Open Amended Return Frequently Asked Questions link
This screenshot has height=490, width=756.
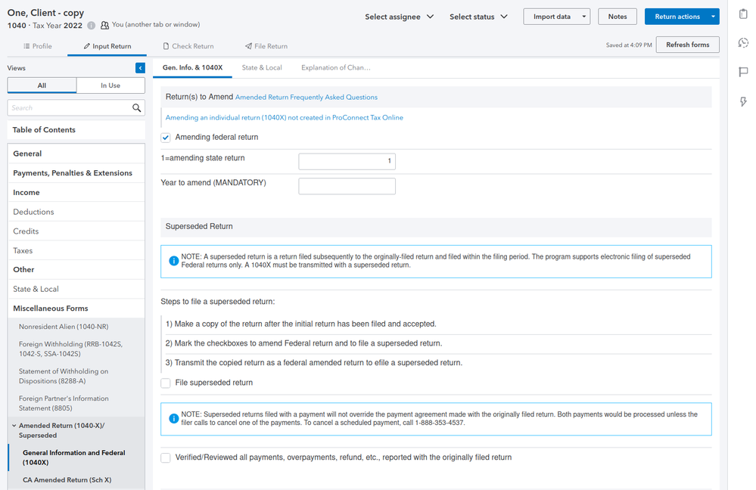[306, 98]
